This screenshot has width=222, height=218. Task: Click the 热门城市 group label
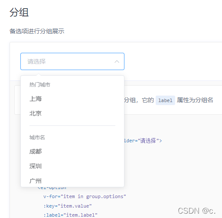tap(40, 85)
